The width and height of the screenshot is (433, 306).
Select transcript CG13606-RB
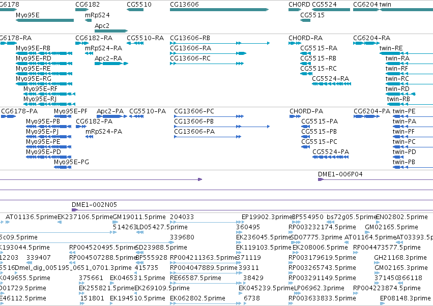(190, 38)
